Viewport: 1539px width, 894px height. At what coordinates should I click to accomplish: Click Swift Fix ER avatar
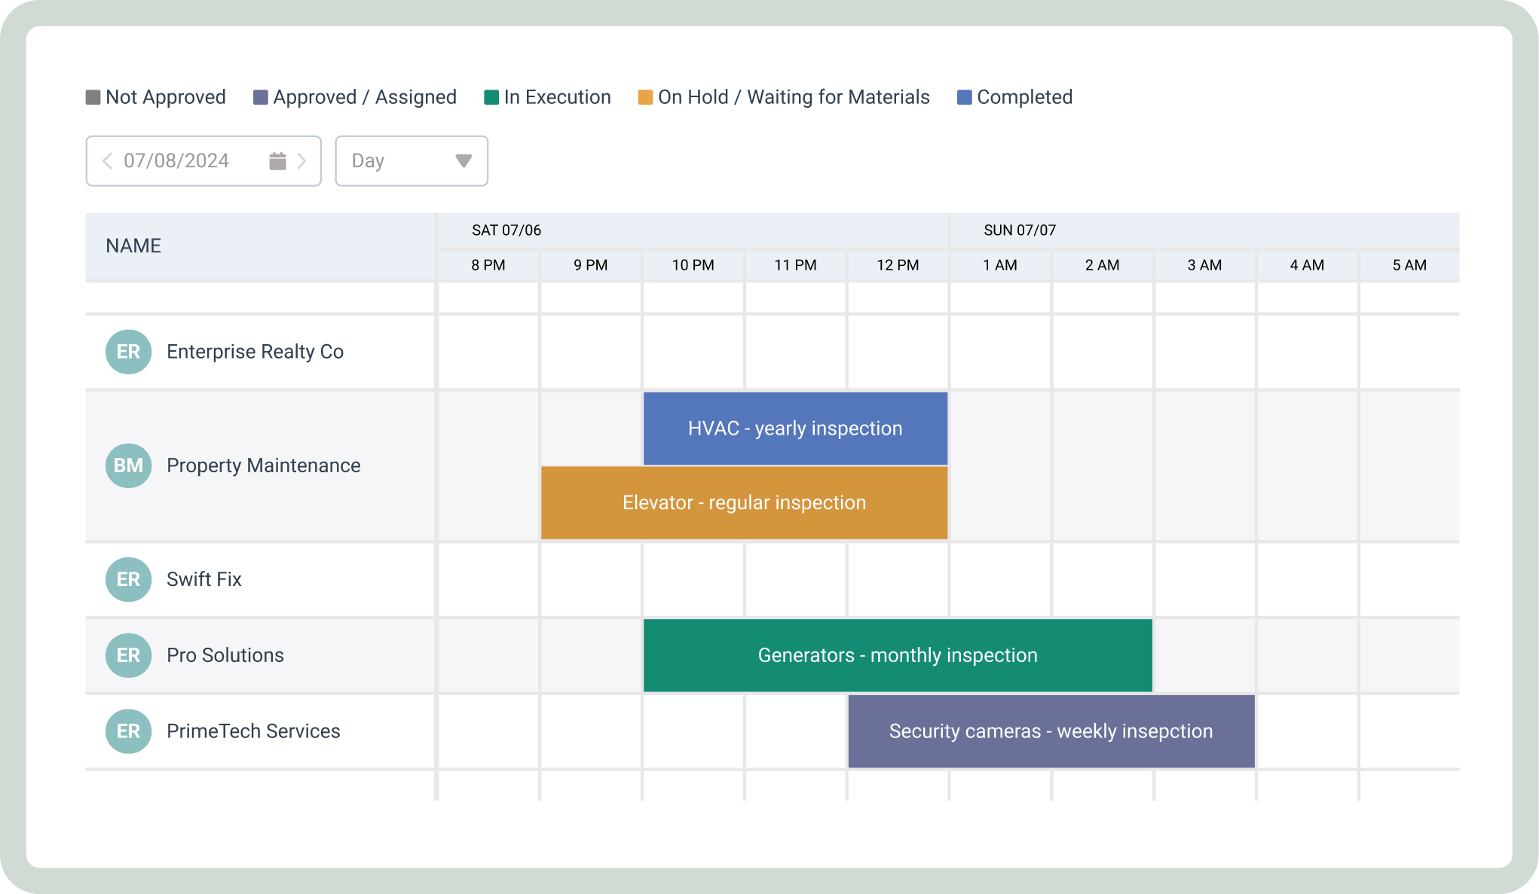click(128, 579)
